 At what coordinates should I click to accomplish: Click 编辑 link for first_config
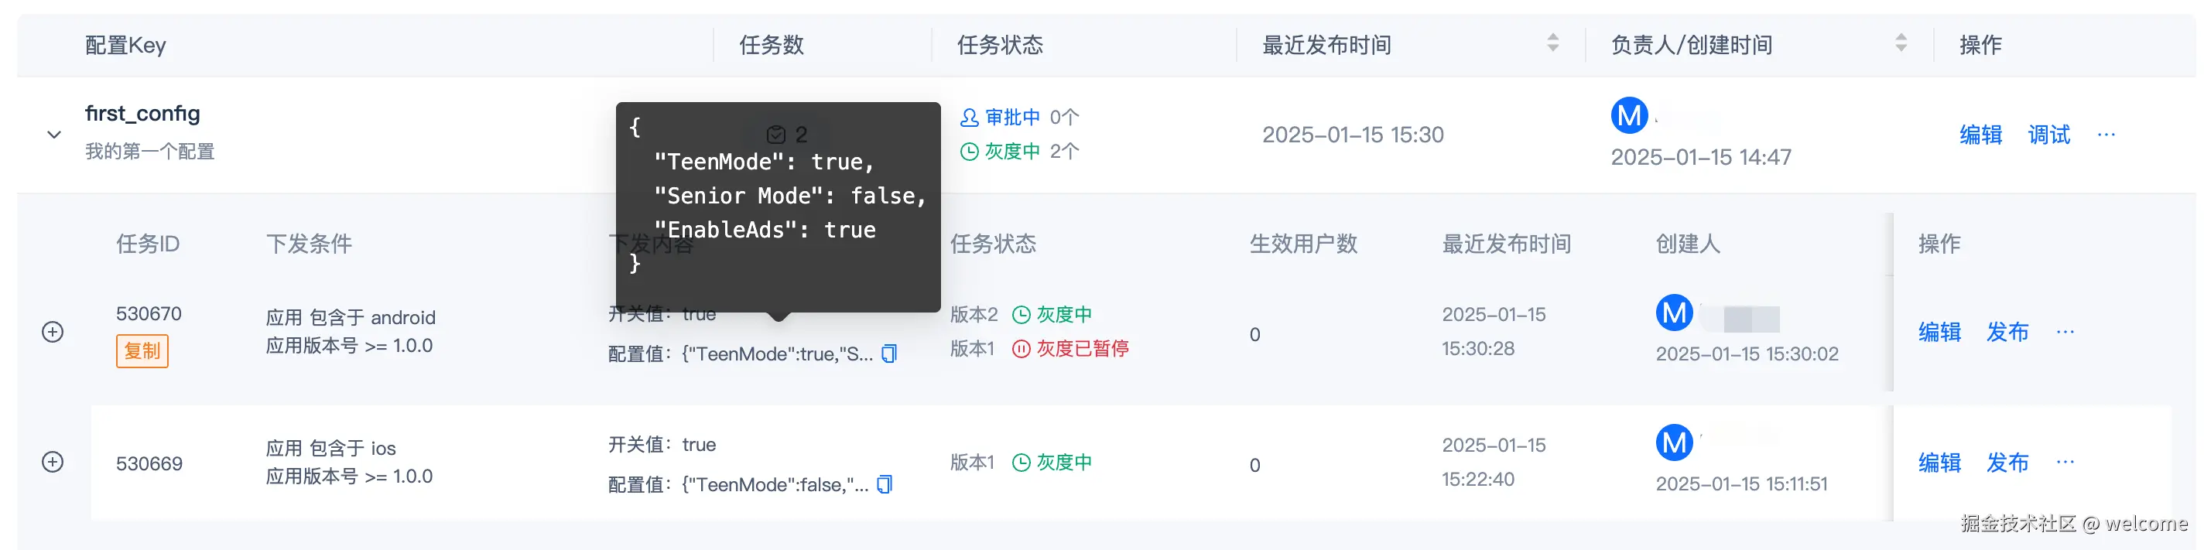click(1980, 135)
